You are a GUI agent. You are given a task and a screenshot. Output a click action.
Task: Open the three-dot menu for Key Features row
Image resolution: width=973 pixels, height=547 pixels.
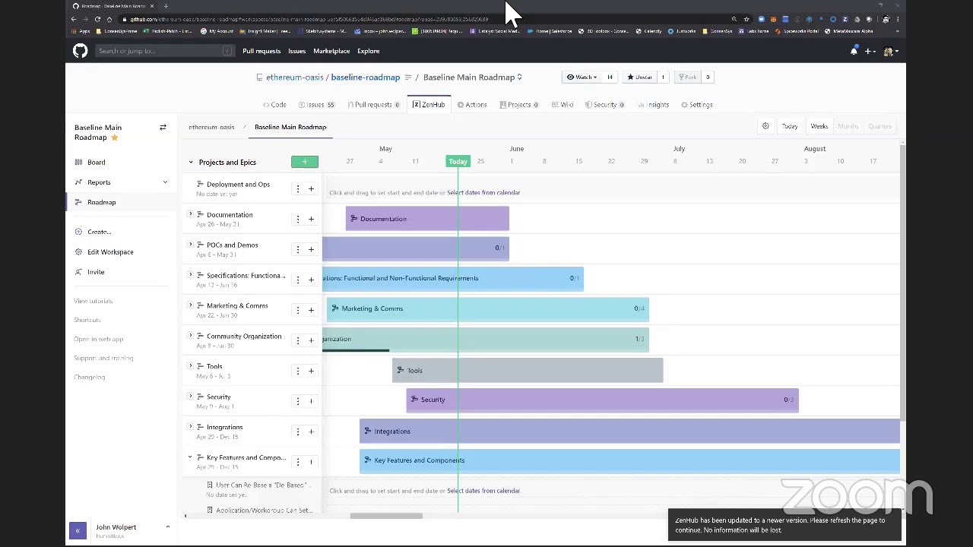click(x=298, y=462)
